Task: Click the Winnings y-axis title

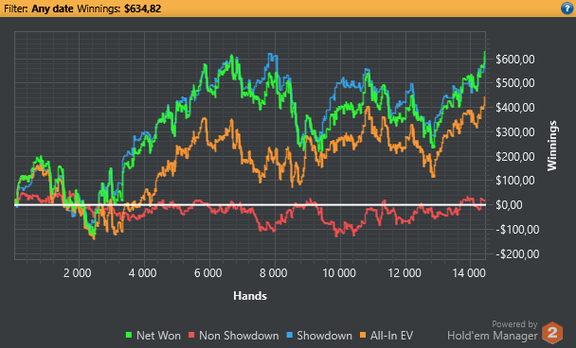Action: [551, 146]
